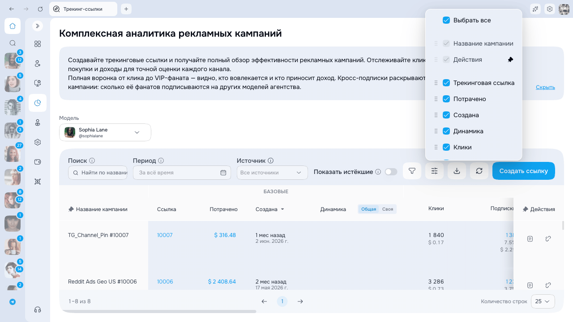Click the search magnifier in sidebar
This screenshot has height=322, width=573.
pos(13,43)
